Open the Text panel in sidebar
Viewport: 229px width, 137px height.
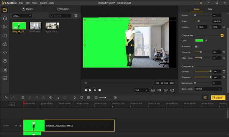[x=5, y=35]
